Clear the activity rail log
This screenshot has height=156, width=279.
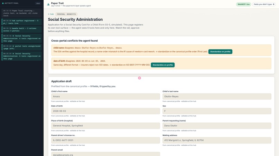pyautogui.click(x=38, y=3)
